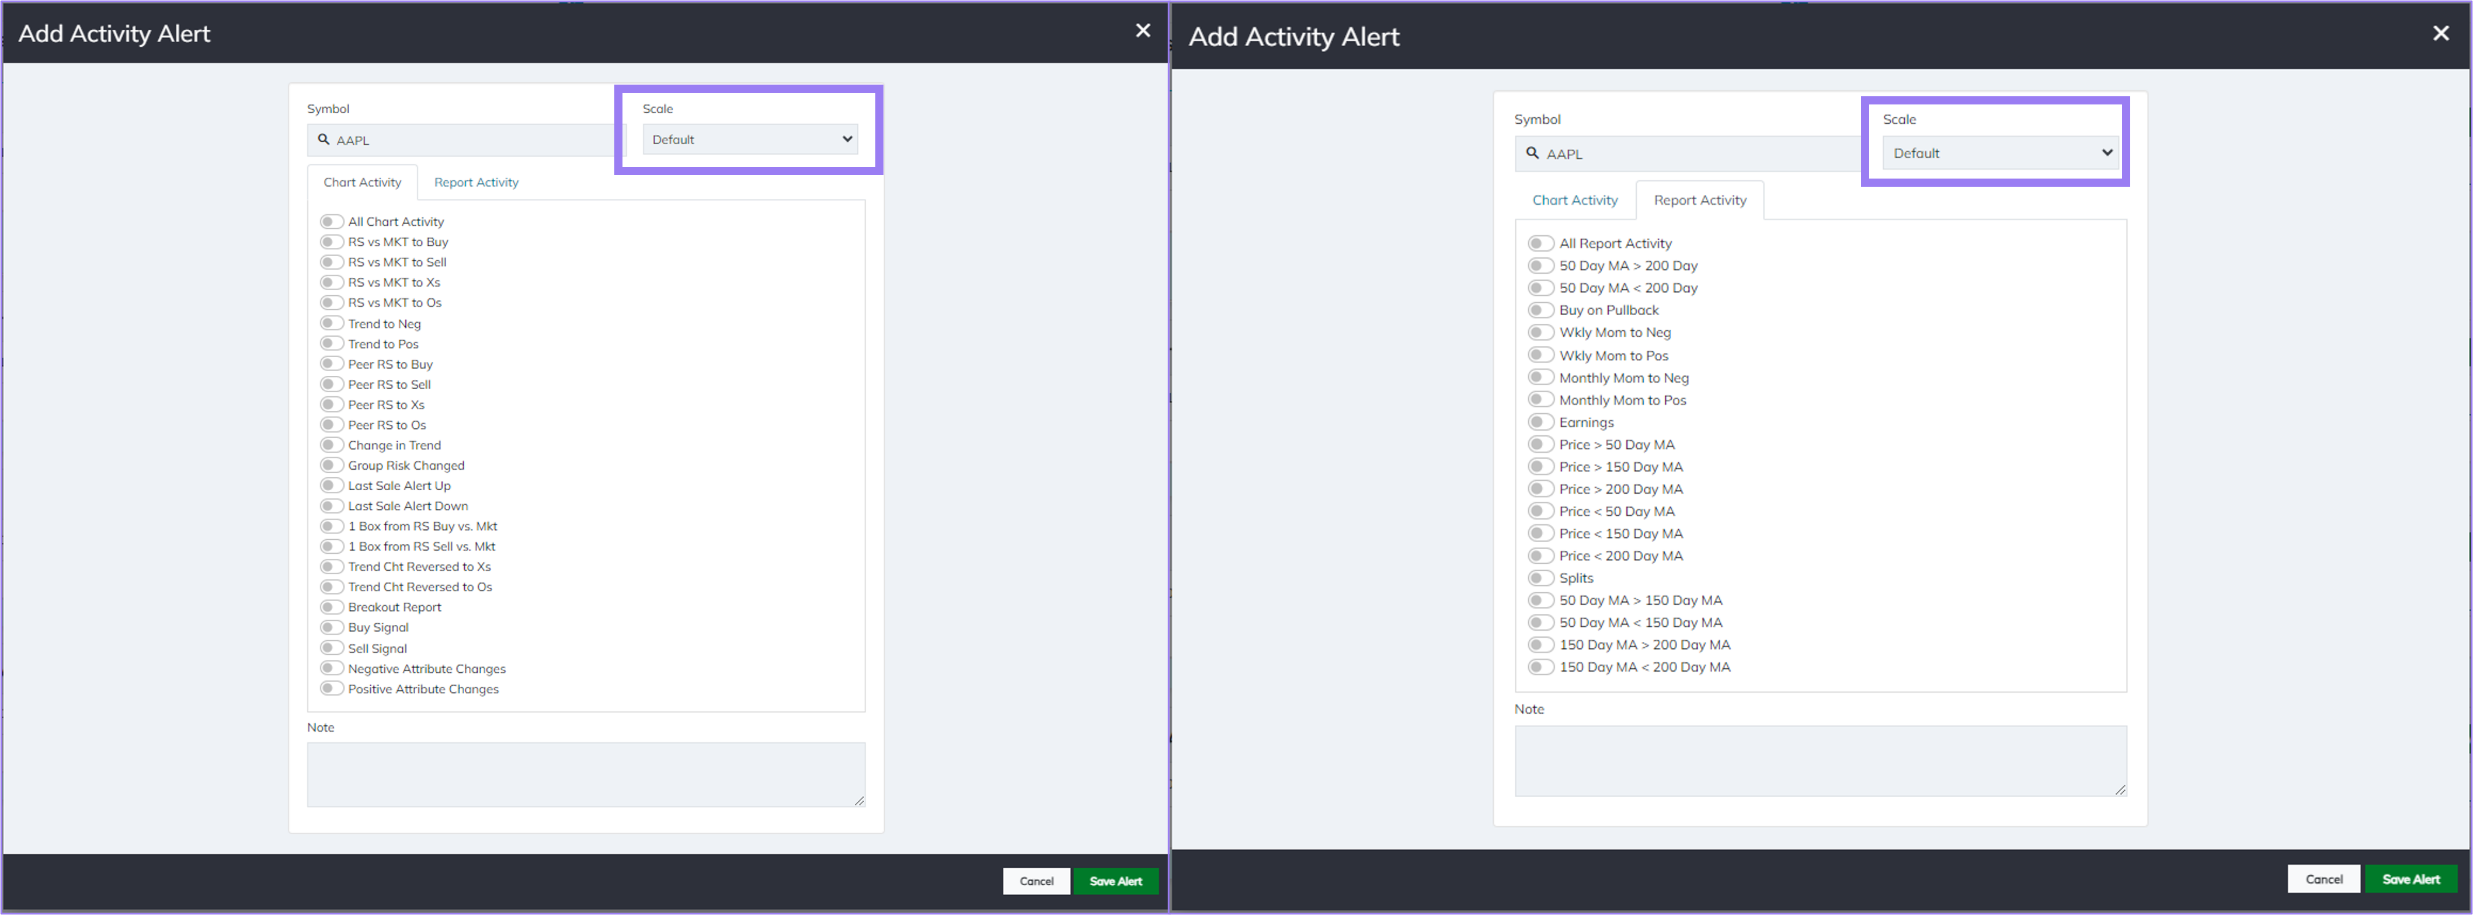Switch to Report Activity tab in left dialog
This screenshot has width=2473, height=915.
coord(476,182)
